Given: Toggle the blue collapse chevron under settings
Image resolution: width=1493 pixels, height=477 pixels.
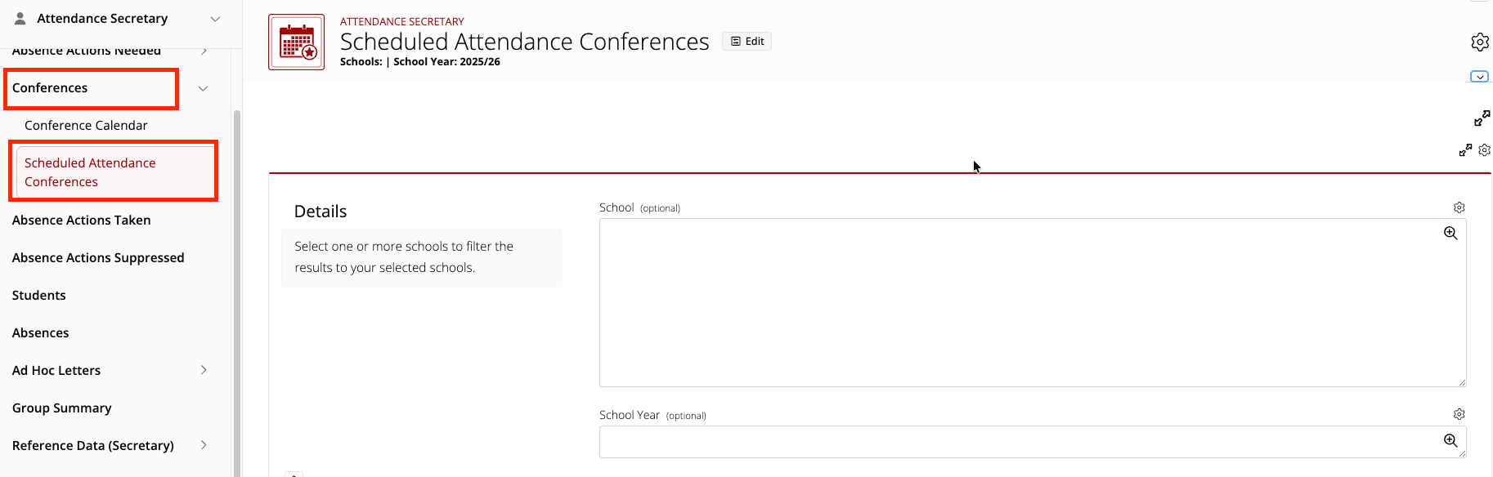Looking at the screenshot, I should click(1479, 77).
